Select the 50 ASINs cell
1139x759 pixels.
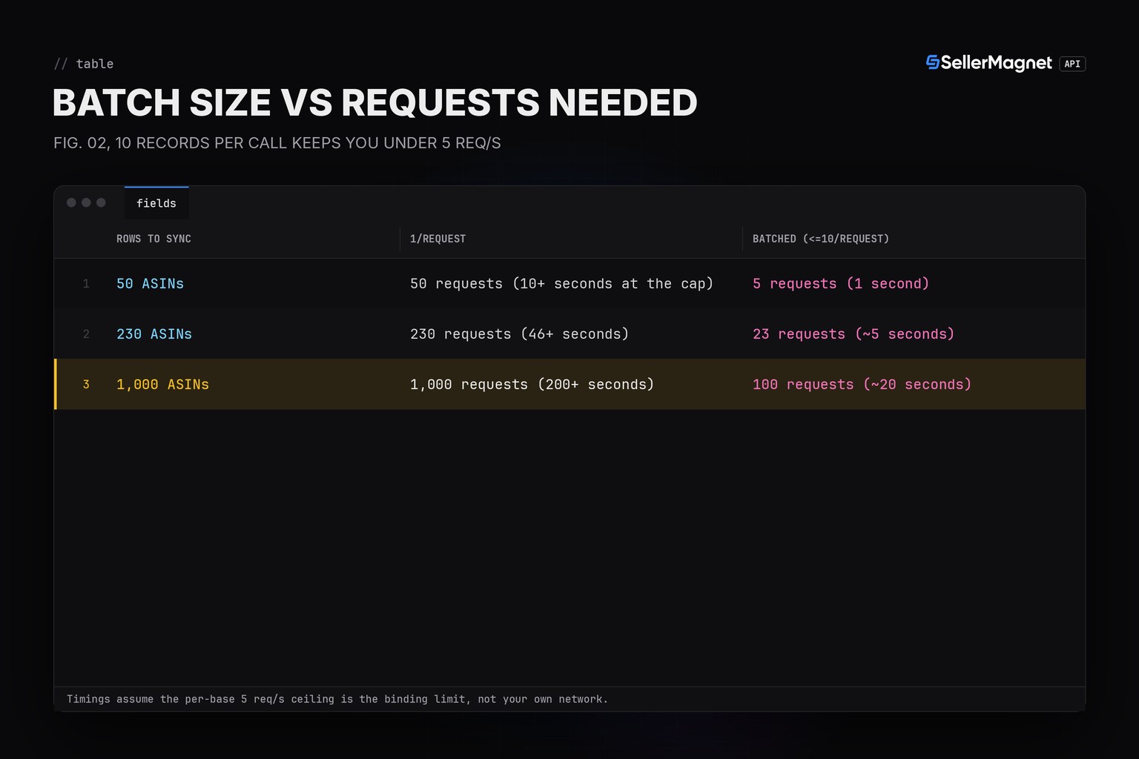point(150,284)
